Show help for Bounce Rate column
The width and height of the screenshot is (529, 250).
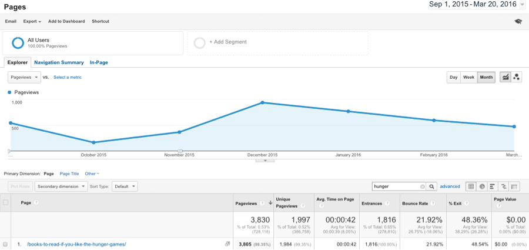tap(433, 204)
